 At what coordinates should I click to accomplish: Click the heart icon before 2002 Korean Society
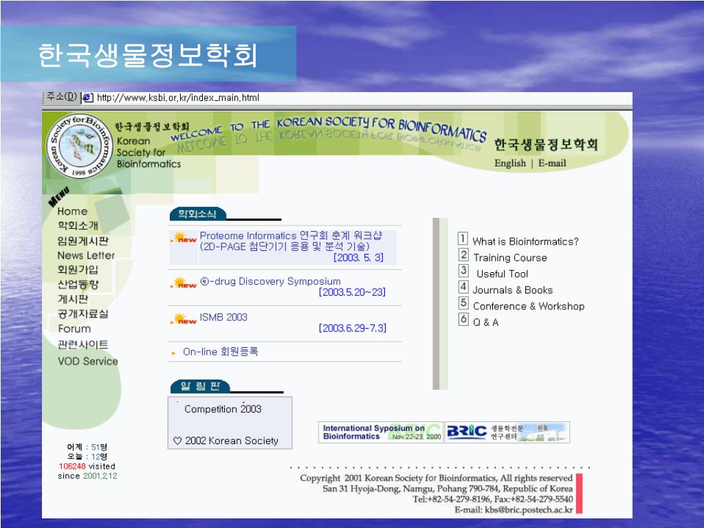(x=177, y=441)
